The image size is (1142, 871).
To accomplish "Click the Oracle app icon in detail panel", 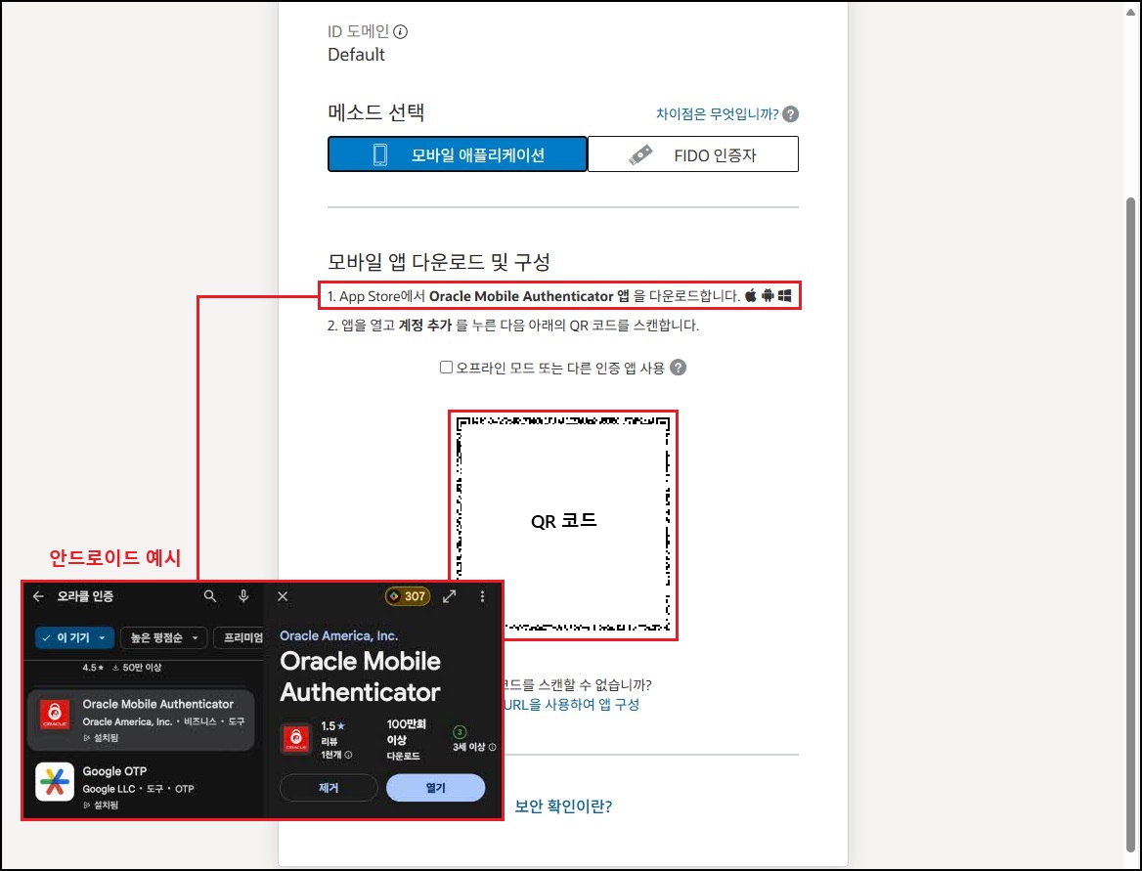I will coord(295,740).
